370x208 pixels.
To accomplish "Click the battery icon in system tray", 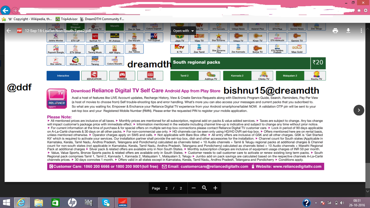I will pos(336,203).
